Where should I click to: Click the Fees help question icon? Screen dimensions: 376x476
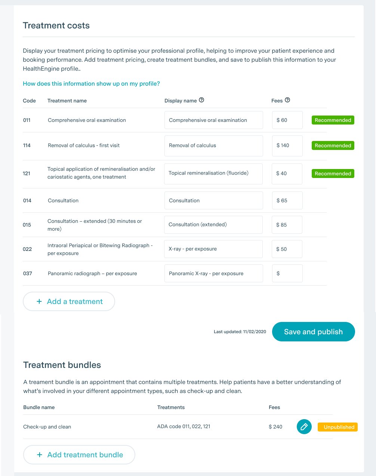(287, 100)
